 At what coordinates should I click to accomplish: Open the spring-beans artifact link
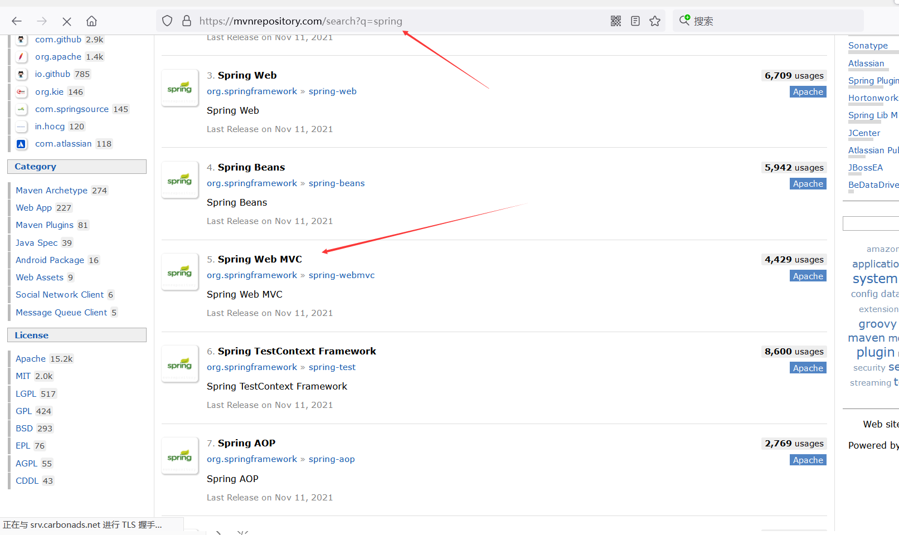(x=337, y=183)
